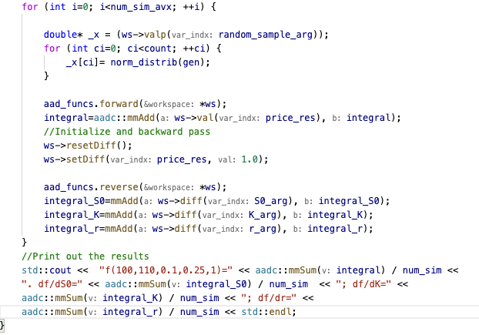The image size is (479, 335).
Task: Click integral_r at start of its assignment line
Action: (x=72, y=229)
